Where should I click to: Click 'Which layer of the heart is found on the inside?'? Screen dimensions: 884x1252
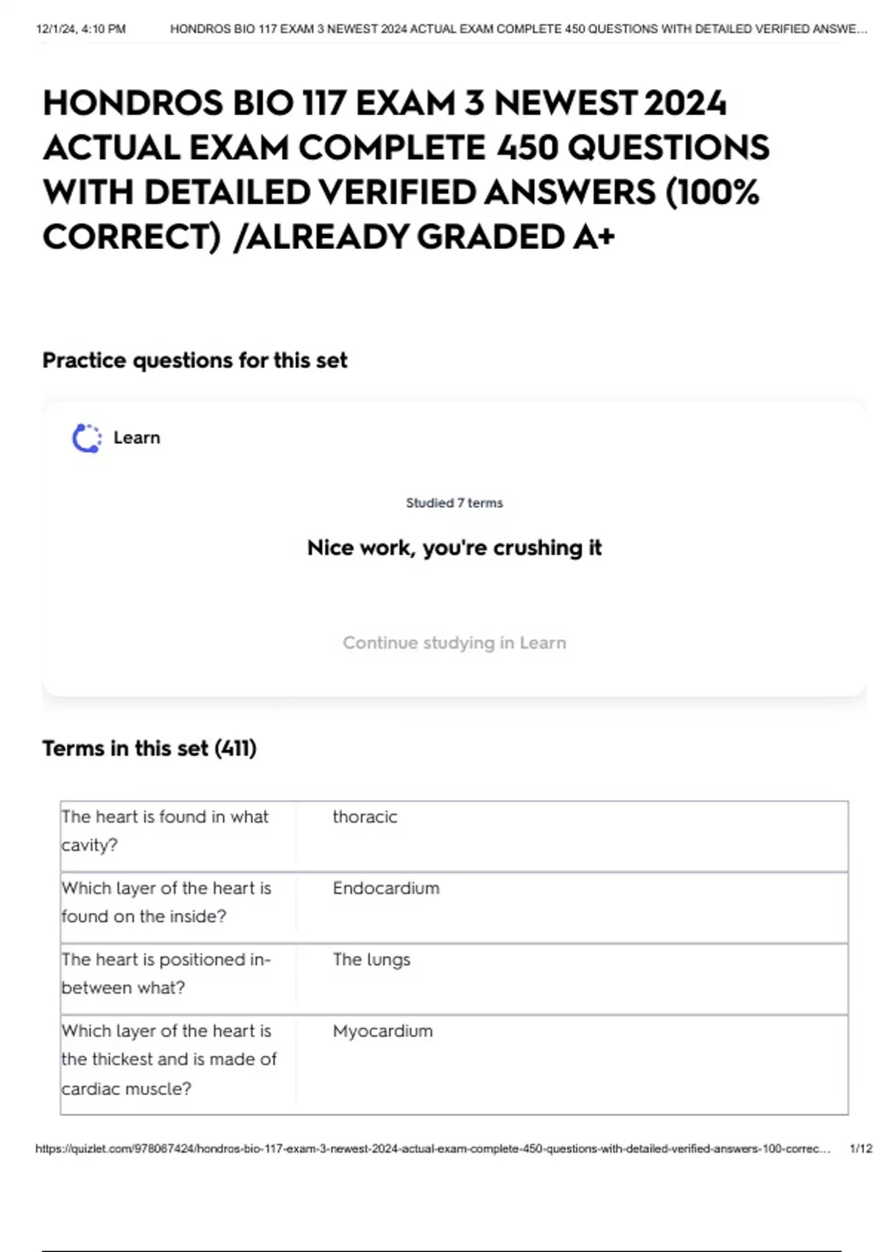click(166, 902)
